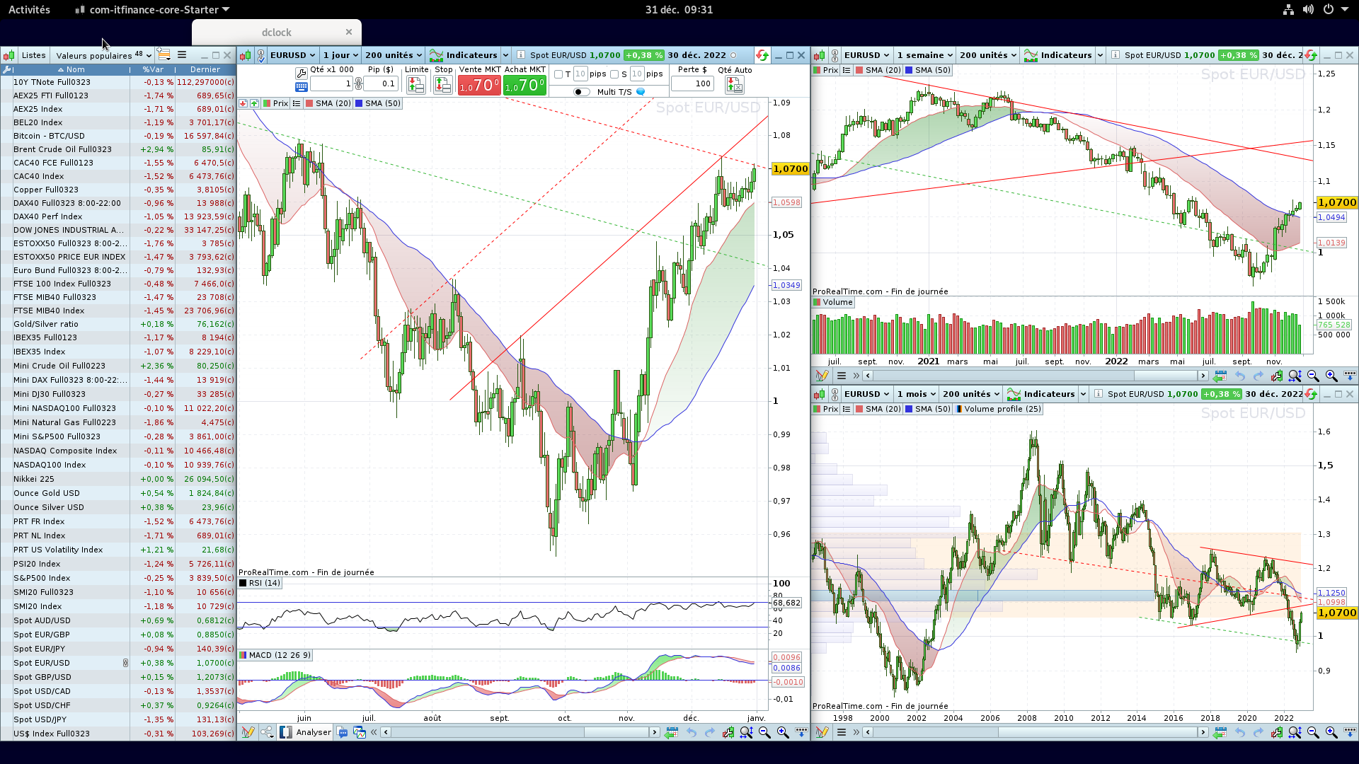Expand the Valeurs populaires list dropdown
The height and width of the screenshot is (764, 1359).
point(103,55)
